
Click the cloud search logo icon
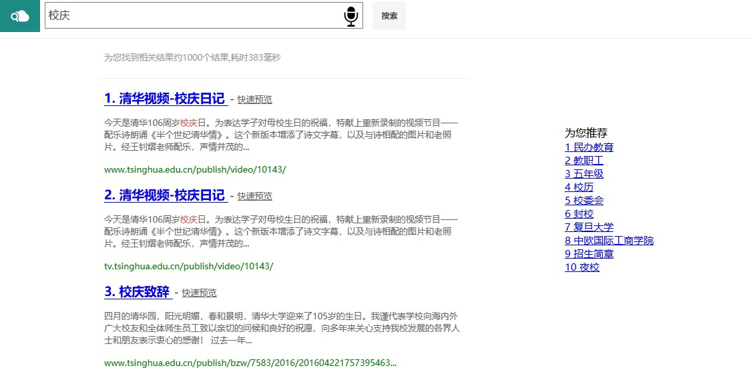click(19, 16)
